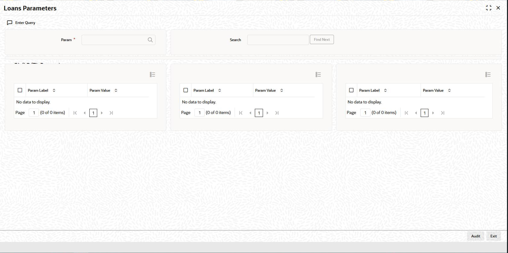The width and height of the screenshot is (508, 253).
Task: Sort middle table by Param Label
Action: click(x=219, y=90)
